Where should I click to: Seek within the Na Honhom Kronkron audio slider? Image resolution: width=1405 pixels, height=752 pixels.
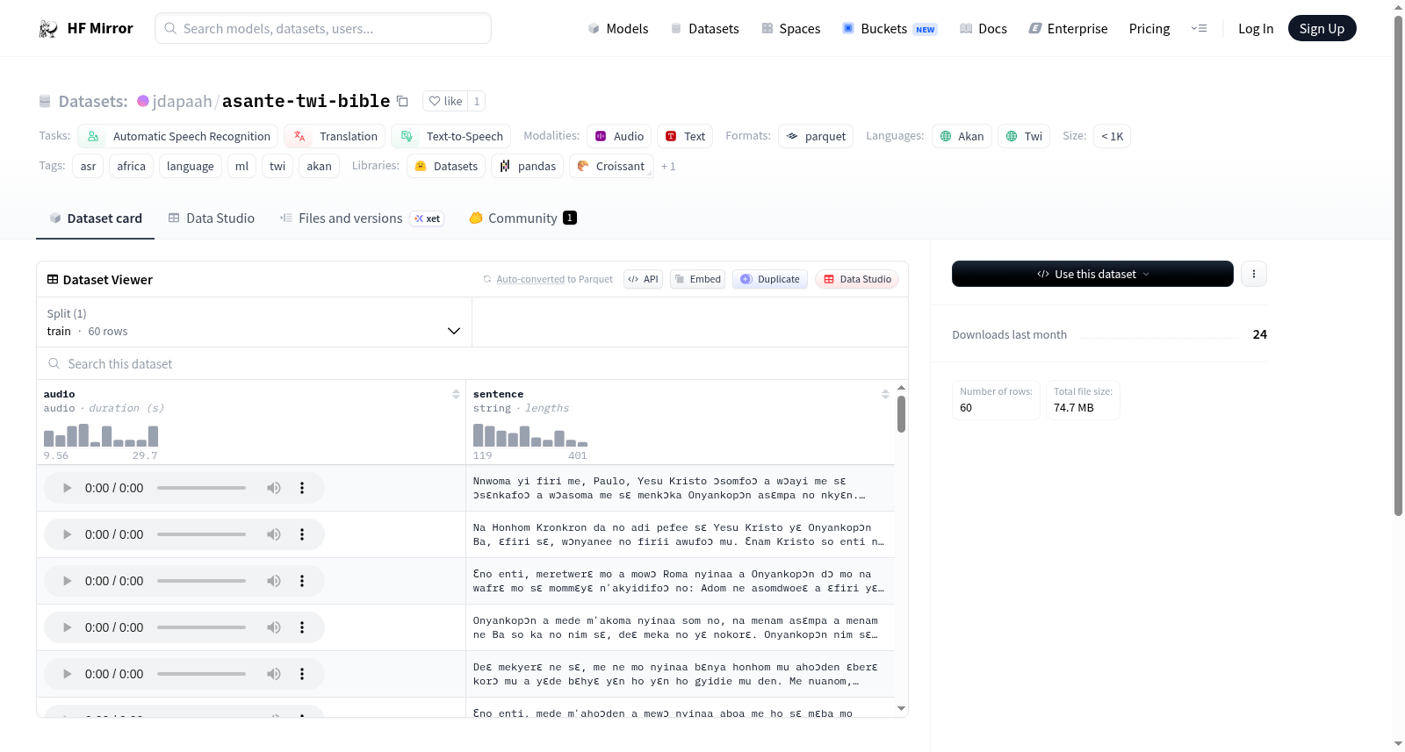coord(201,534)
